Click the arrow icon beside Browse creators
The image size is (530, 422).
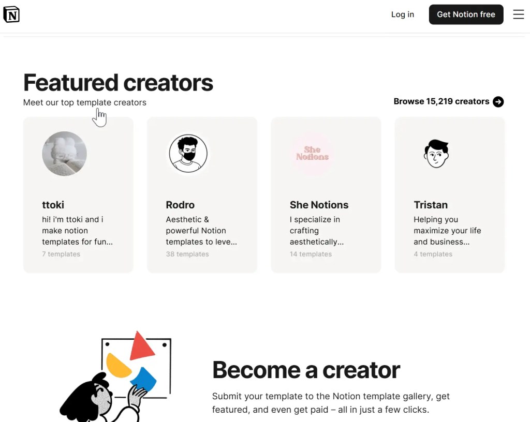pyautogui.click(x=498, y=102)
